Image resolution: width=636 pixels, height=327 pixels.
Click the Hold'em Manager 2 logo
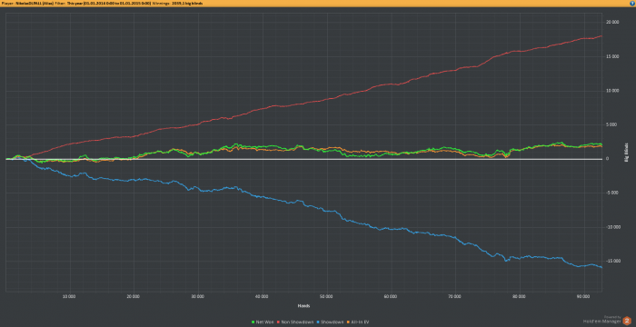click(626, 321)
